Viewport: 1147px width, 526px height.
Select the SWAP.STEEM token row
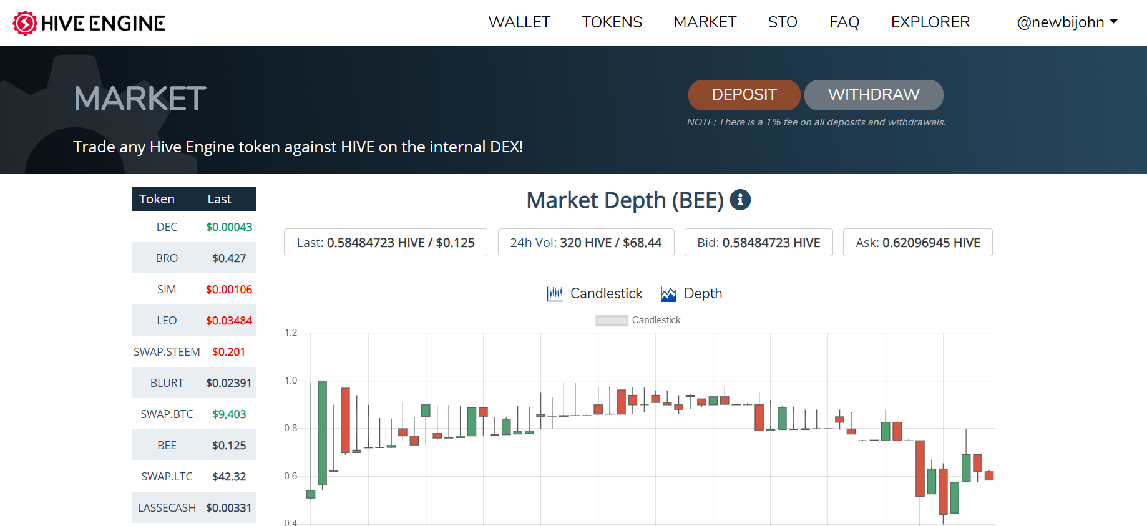coord(194,352)
